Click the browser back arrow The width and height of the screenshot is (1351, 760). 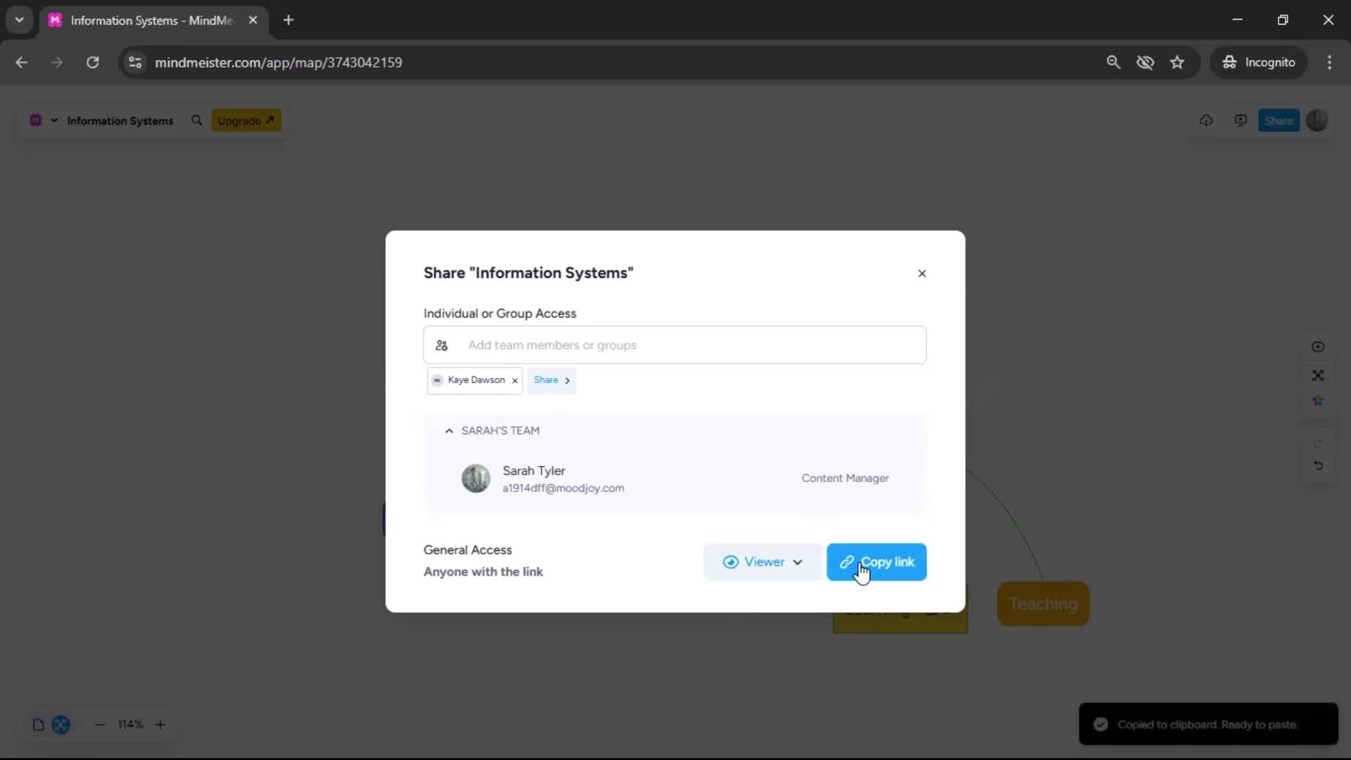point(21,62)
